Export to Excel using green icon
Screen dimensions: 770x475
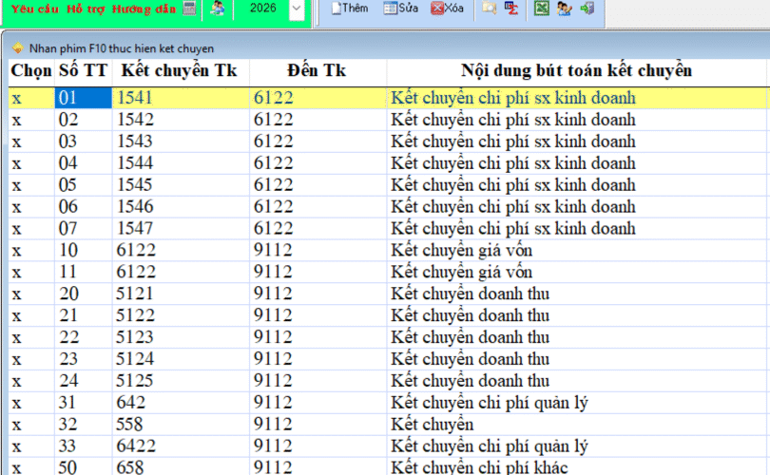(x=541, y=9)
